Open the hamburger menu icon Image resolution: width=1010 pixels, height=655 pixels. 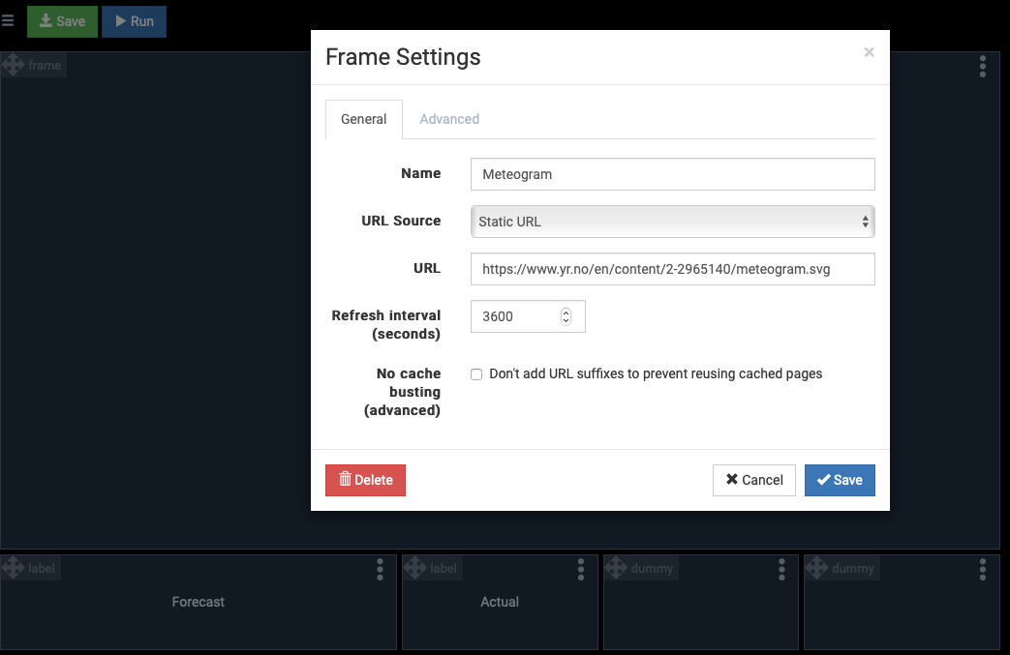[8, 20]
